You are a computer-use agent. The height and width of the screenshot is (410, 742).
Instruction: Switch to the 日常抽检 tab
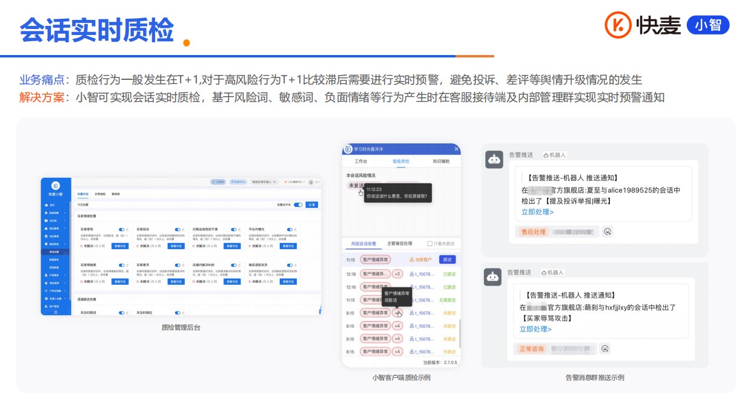[x=100, y=194]
